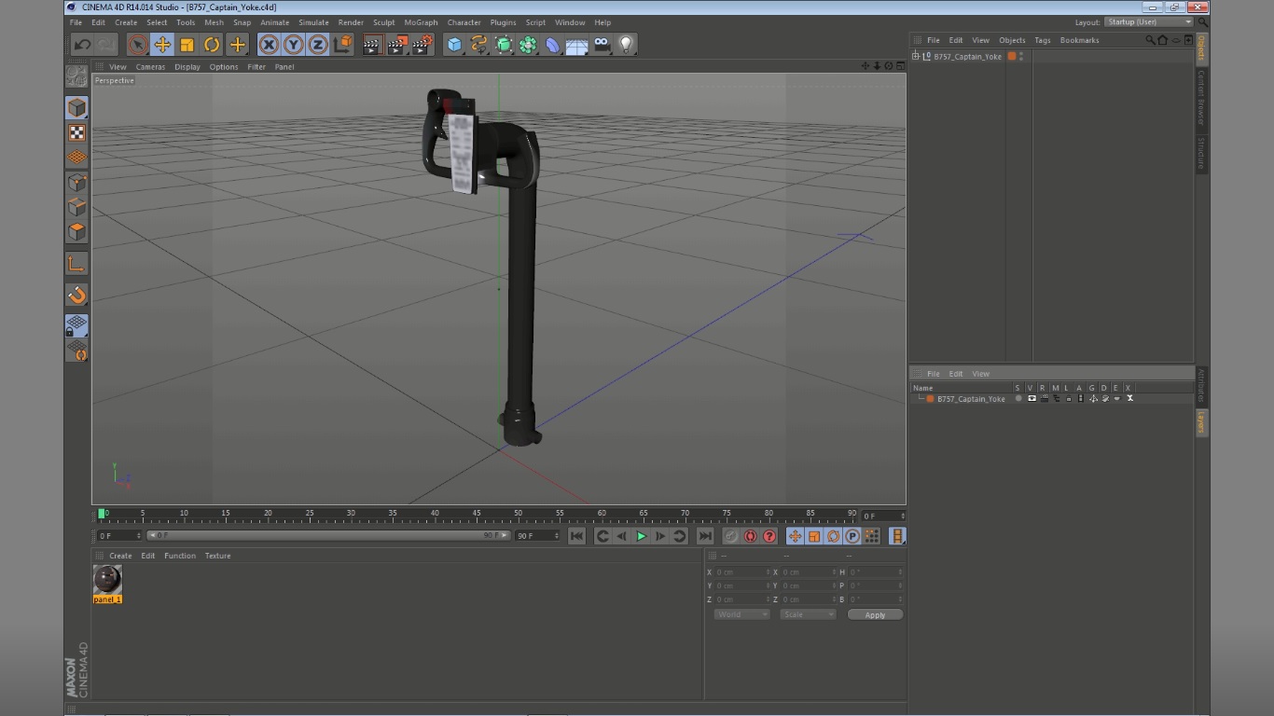Jump to the start of the animation
This screenshot has height=716, width=1274.
coord(576,536)
